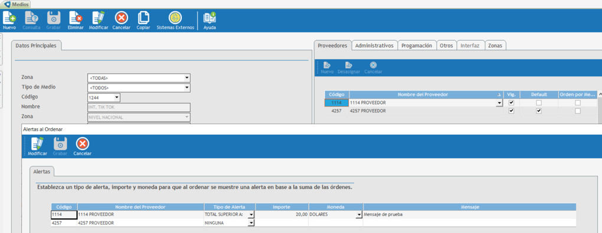Click 1114 PROVEEDOR name in Alertas grid

point(140,215)
